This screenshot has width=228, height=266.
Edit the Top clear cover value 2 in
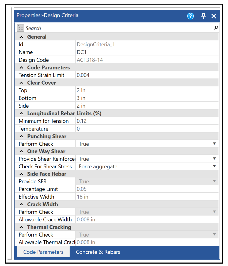[x=147, y=90]
